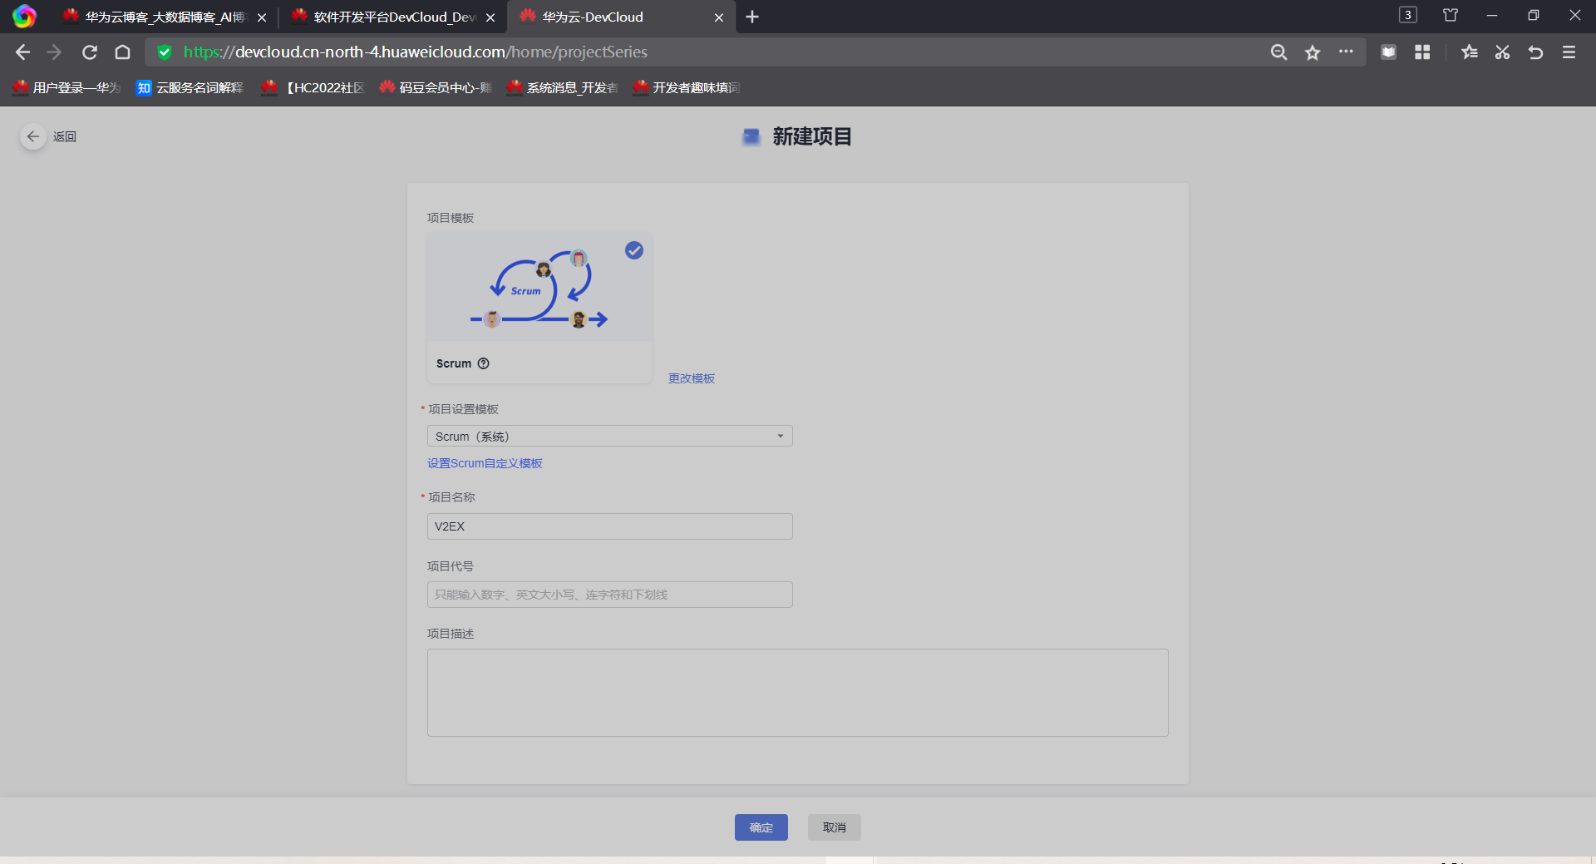Open the 用户登录 bookmark
The width and height of the screenshot is (1596, 864).
pyautogui.click(x=67, y=87)
